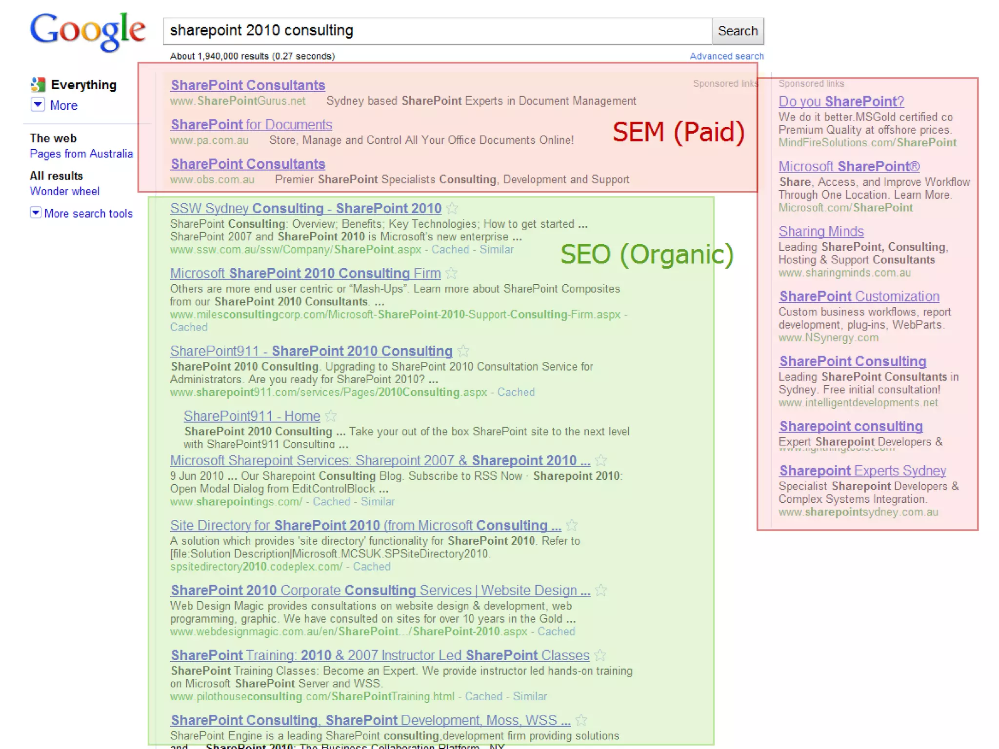Screen dimensions: 999x749
Task: Open the SharePoint for Documents ad
Action: (x=251, y=125)
